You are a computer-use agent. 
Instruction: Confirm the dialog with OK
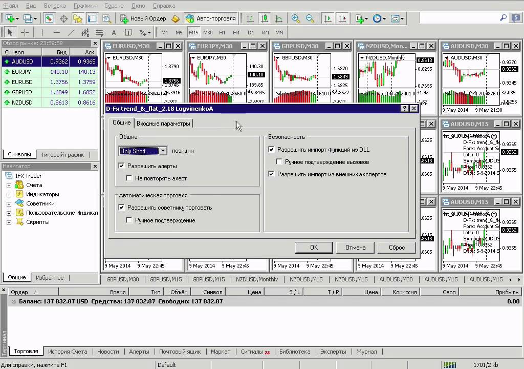[314, 248]
